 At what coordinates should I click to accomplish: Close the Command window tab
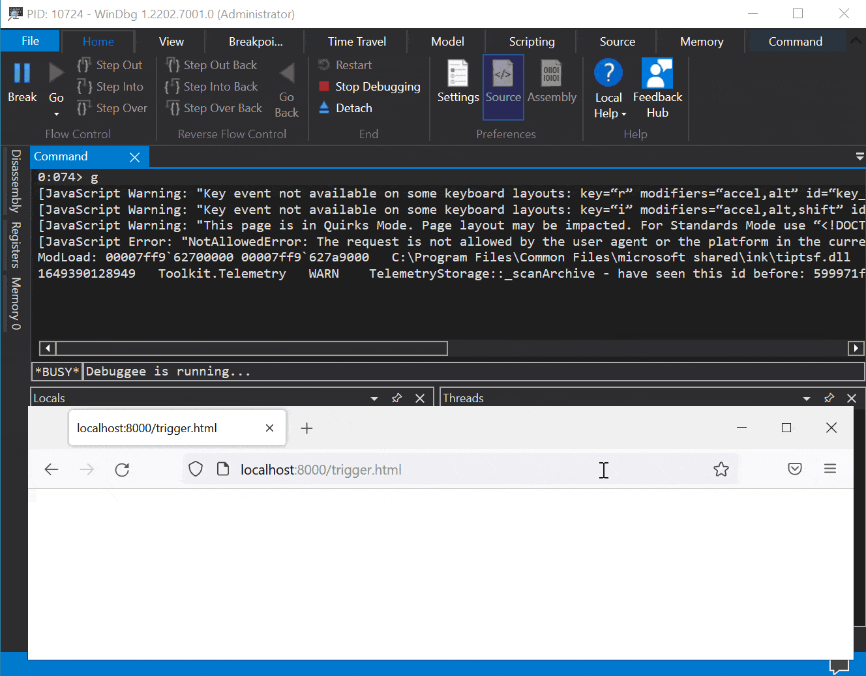[x=135, y=157]
